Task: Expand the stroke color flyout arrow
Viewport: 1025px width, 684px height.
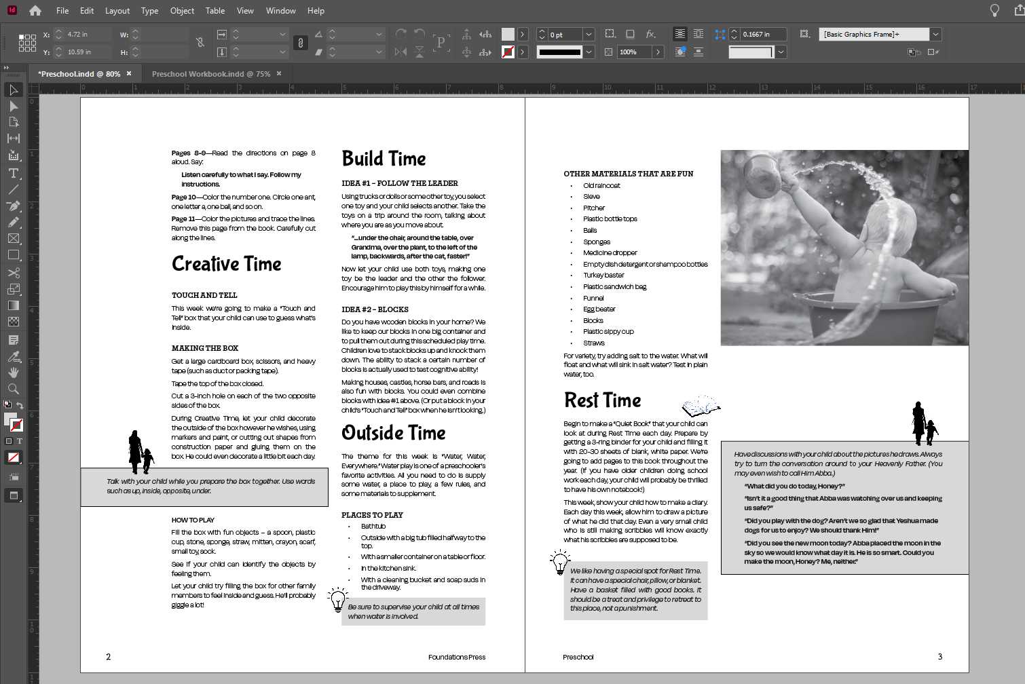Action: [522, 52]
